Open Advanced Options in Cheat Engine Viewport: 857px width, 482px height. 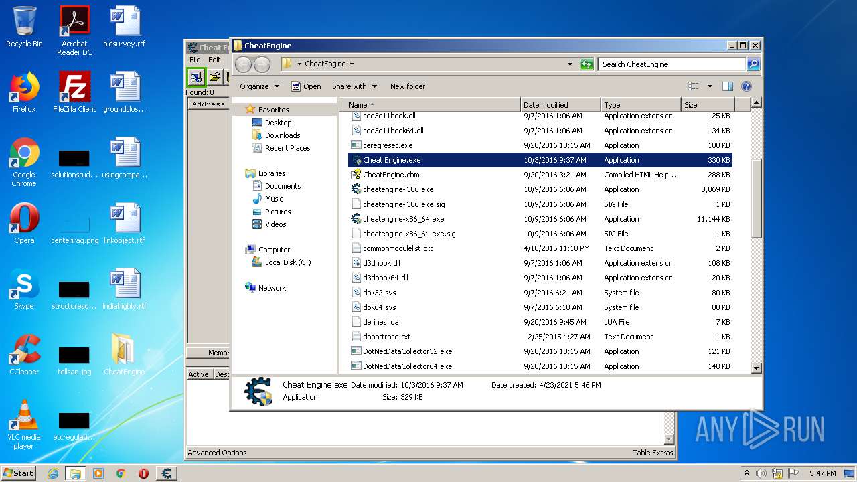point(217,453)
